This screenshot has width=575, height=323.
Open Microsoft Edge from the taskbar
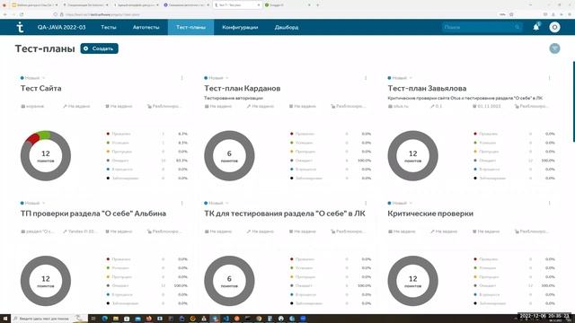click(105, 319)
